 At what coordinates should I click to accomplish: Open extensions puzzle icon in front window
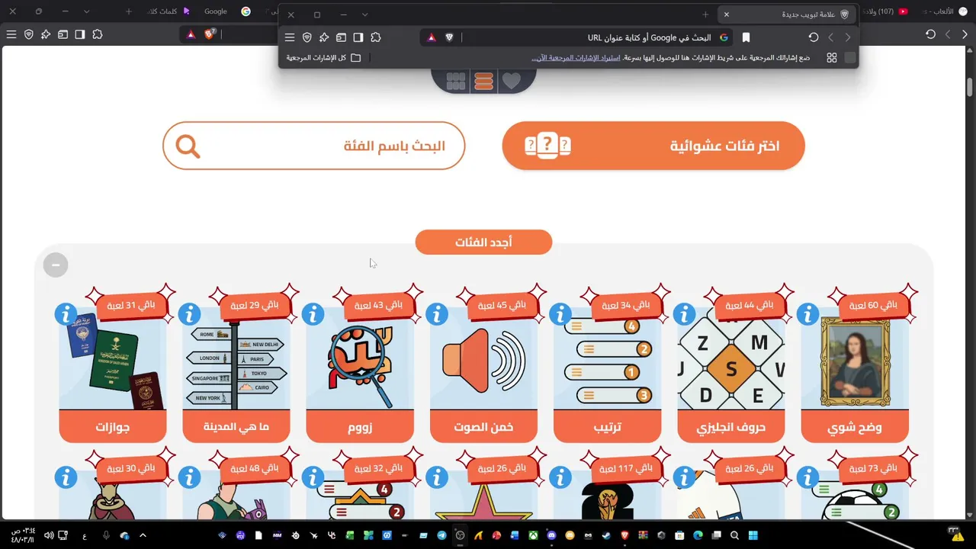(376, 37)
